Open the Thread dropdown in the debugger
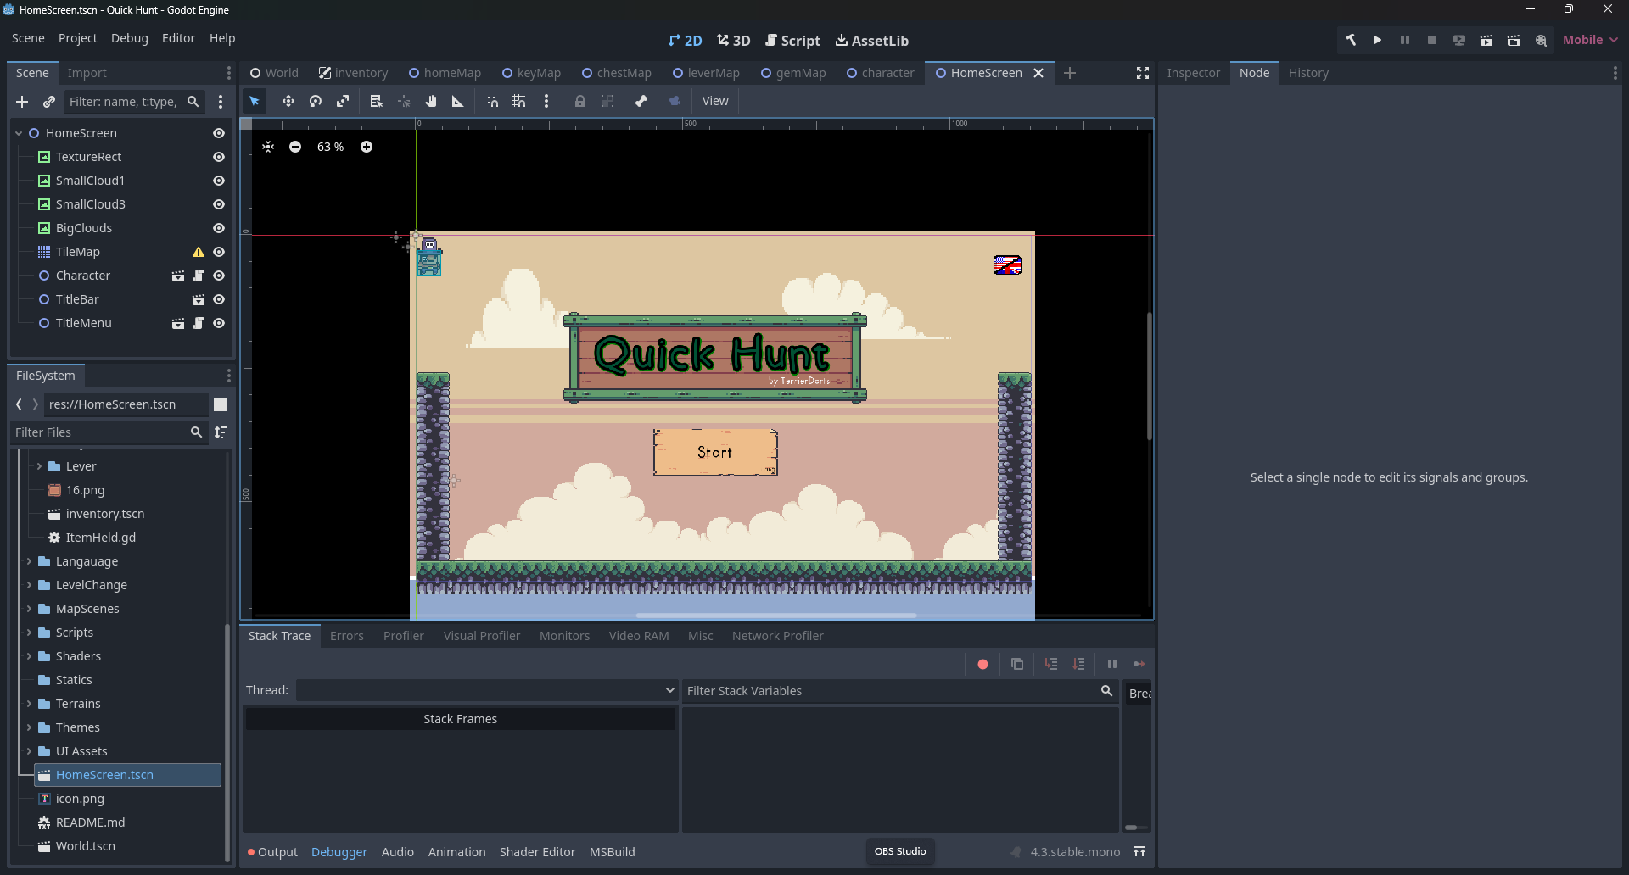1629x875 pixels. pos(486,690)
